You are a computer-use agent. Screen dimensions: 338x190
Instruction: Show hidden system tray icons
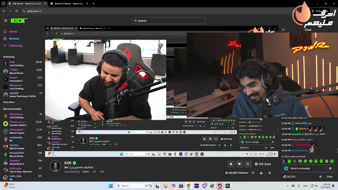click(287, 186)
